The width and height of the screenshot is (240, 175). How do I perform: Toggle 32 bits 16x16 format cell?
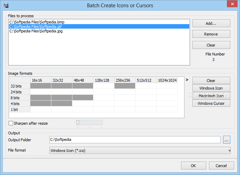tap(41, 86)
